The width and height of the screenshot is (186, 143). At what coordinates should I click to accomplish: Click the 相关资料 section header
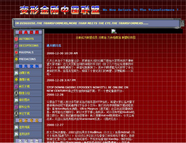tap(29, 66)
